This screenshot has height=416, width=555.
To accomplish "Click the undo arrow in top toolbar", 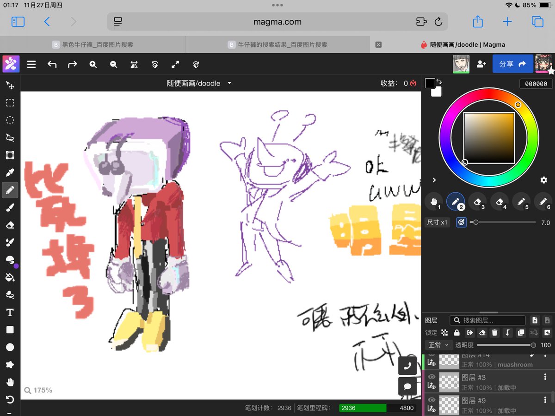I will (x=52, y=65).
